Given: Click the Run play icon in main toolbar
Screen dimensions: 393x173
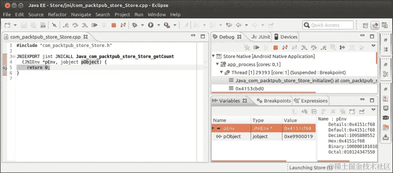Looking at the screenshot, I should (x=151, y=25).
